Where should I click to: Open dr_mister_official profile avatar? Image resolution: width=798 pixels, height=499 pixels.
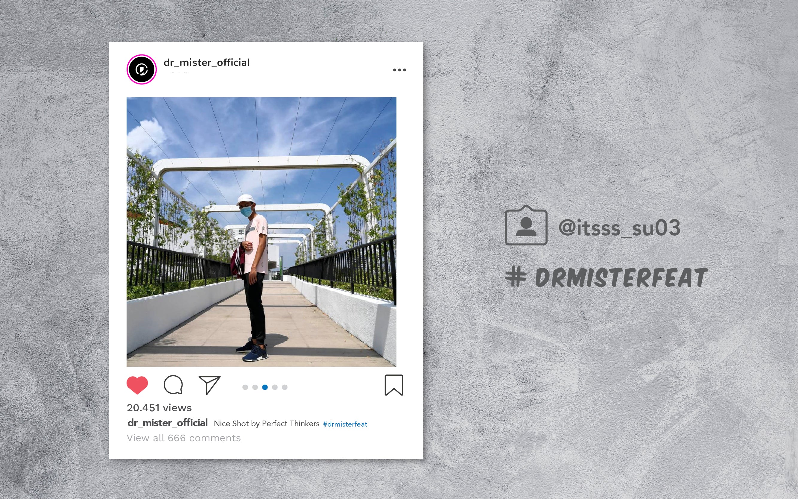[142, 70]
